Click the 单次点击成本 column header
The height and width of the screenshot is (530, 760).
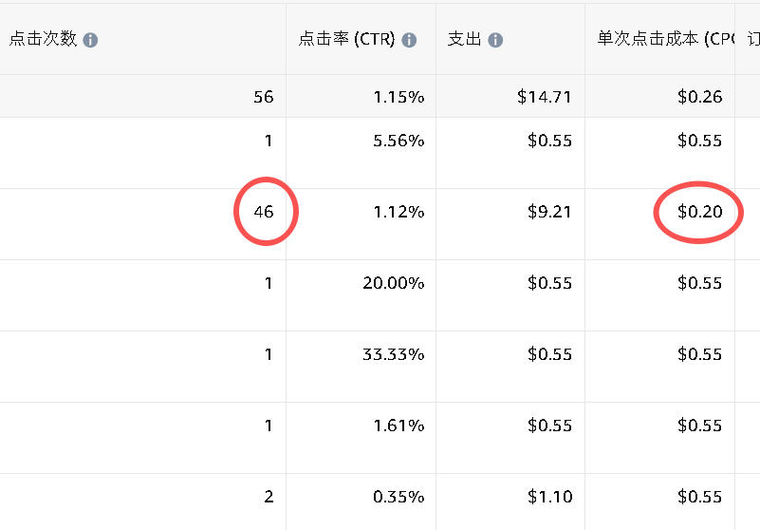(659, 40)
